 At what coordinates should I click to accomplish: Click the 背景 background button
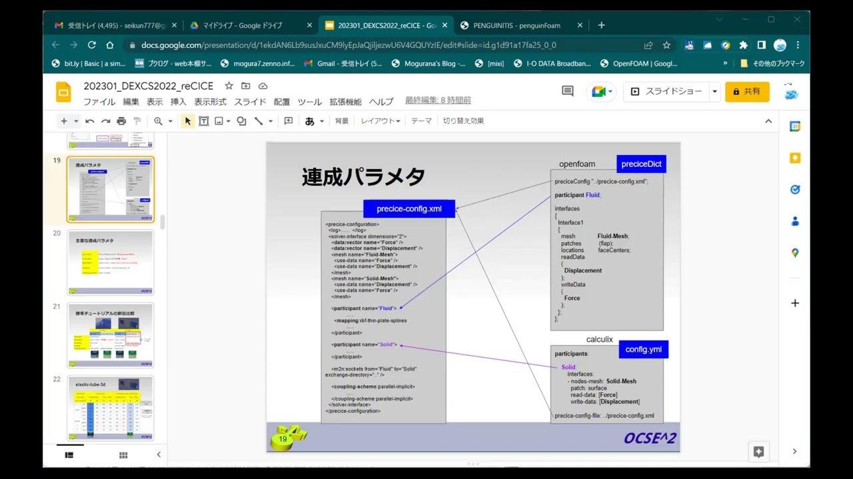click(x=342, y=121)
